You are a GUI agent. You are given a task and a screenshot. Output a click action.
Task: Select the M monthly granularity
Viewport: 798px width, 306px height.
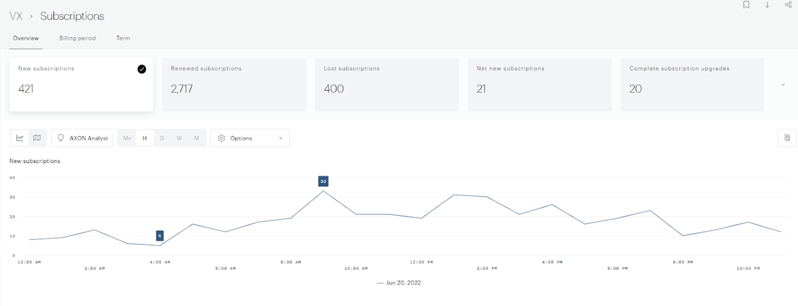pyautogui.click(x=197, y=138)
